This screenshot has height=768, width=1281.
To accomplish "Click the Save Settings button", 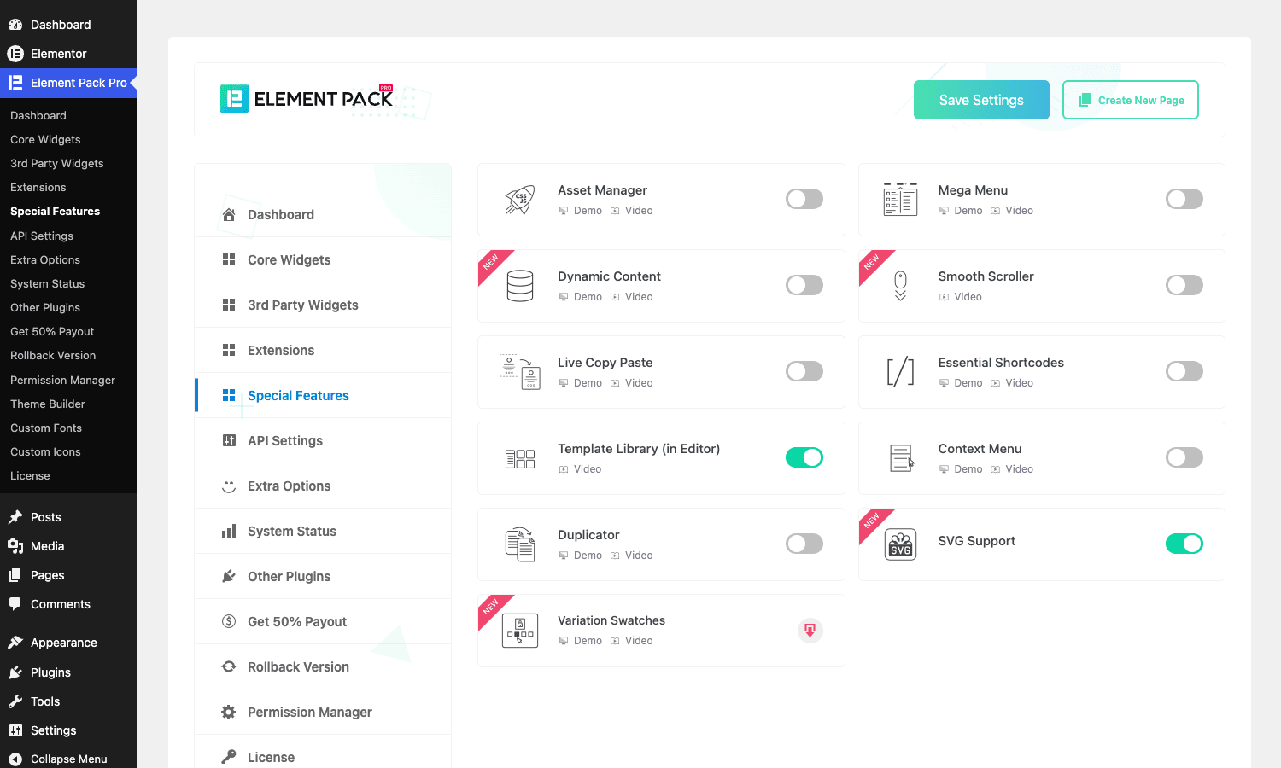I will pyautogui.click(x=981, y=100).
